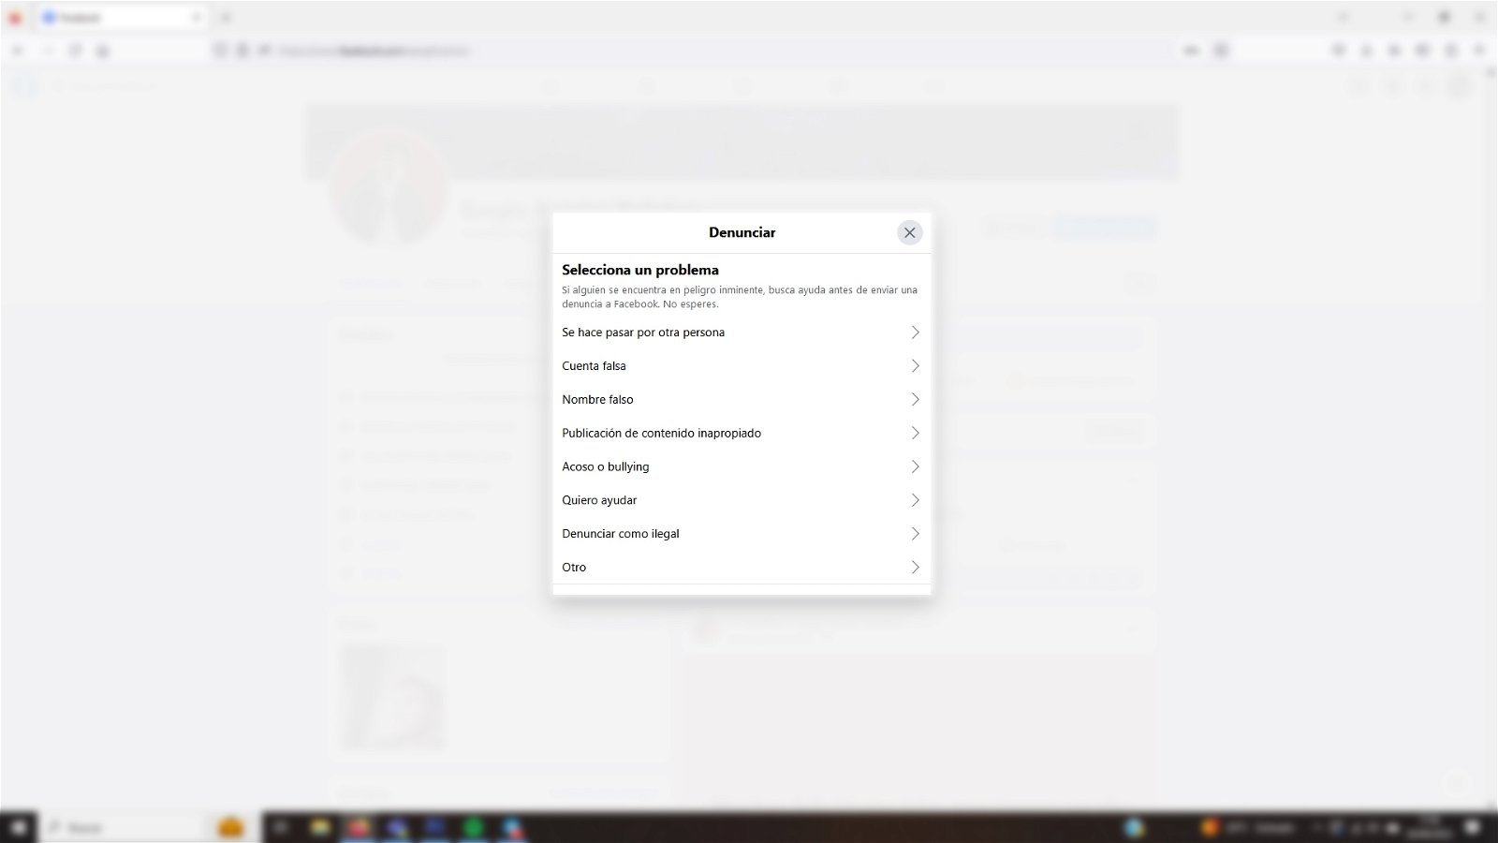Image resolution: width=1498 pixels, height=843 pixels.
Task: Expand chevron beside 'Otro'
Action: 915,568
